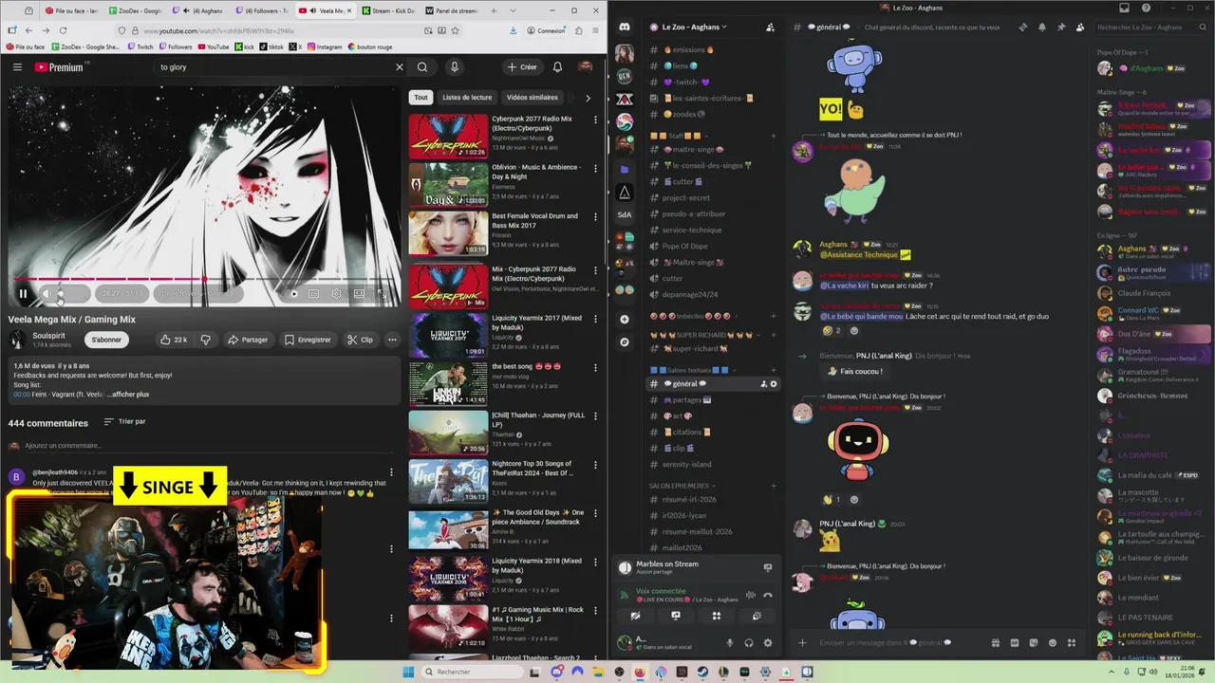Open Steam from the Windows taskbar
This screenshot has height=683, width=1215.
tap(702, 672)
